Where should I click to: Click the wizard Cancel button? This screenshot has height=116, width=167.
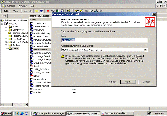point(146,82)
